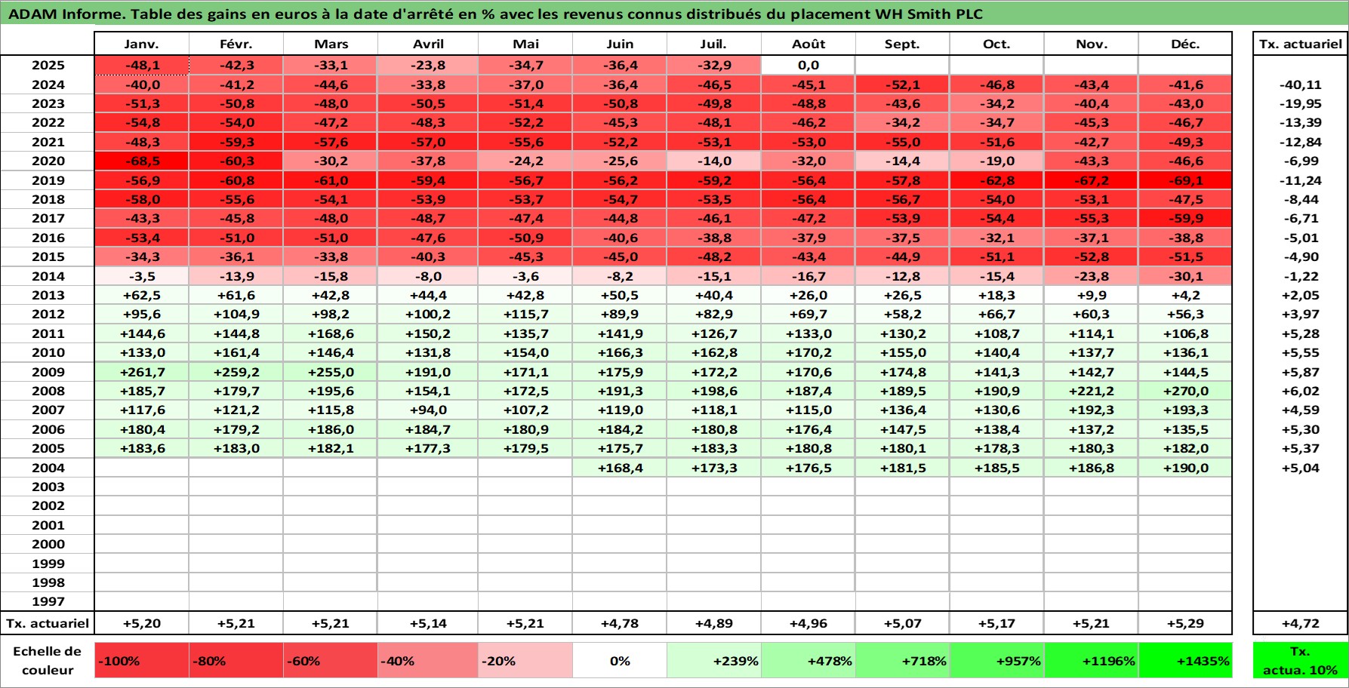Click the 2016 October cell -32,1
This screenshot has height=688, width=1349.
[x=996, y=238]
